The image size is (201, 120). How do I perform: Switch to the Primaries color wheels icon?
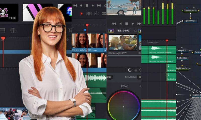click(x=130, y=70)
